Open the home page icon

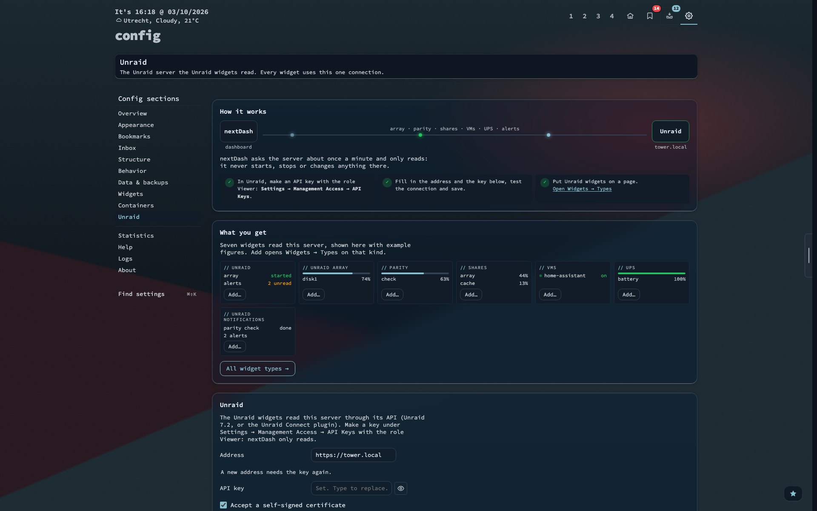tap(630, 16)
